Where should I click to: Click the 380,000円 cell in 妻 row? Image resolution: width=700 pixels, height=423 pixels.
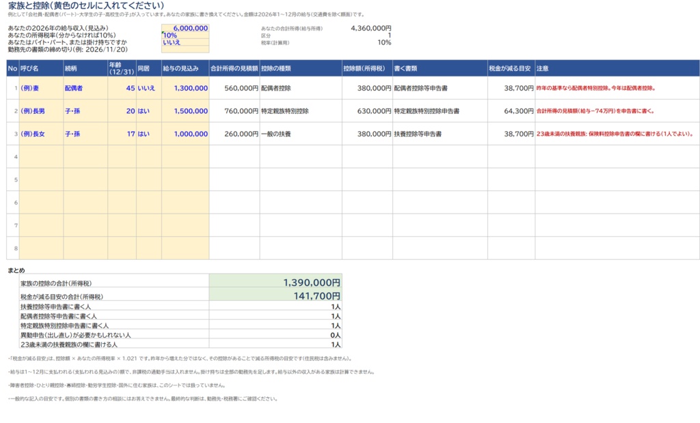click(367, 88)
